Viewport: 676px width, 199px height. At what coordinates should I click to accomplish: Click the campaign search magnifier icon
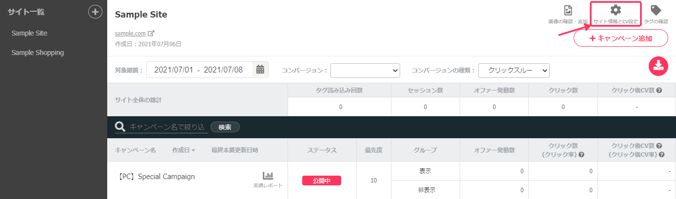[120, 127]
